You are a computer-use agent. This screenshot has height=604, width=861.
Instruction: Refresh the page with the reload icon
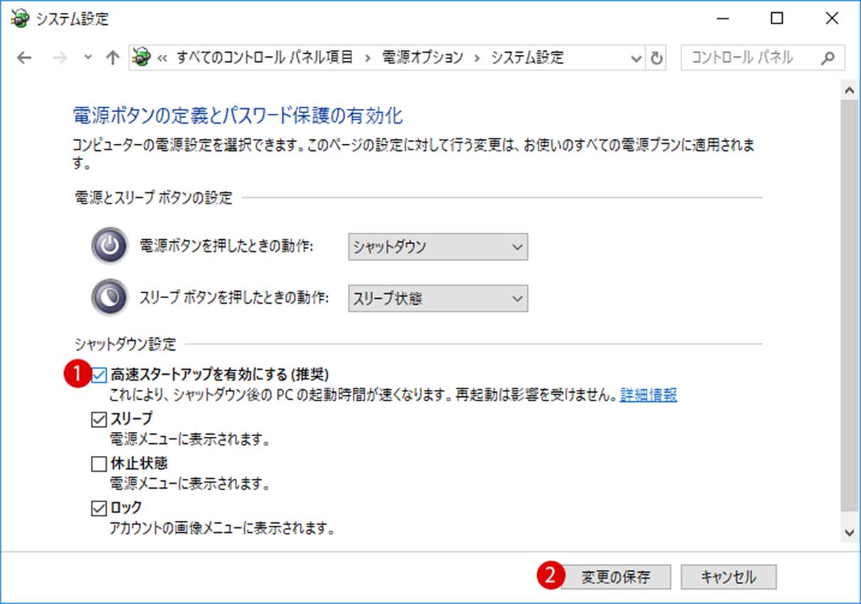point(657,58)
